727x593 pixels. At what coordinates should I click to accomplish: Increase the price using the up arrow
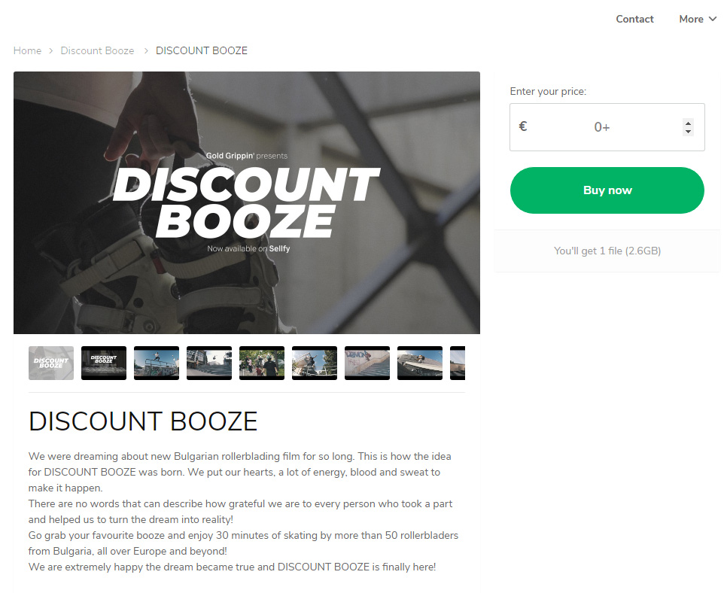(x=688, y=123)
